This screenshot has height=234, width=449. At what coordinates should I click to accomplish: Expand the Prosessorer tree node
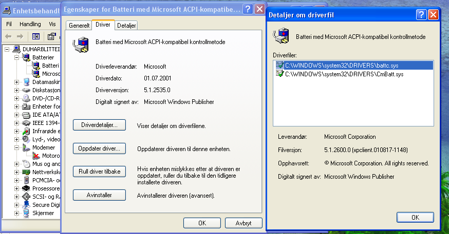[x=16, y=188]
